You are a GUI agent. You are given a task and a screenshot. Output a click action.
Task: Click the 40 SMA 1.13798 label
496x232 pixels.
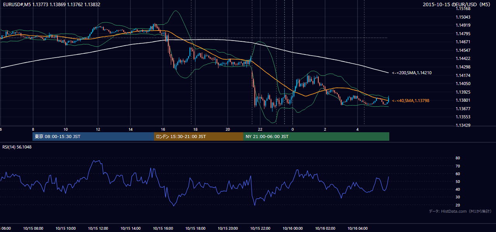point(411,101)
